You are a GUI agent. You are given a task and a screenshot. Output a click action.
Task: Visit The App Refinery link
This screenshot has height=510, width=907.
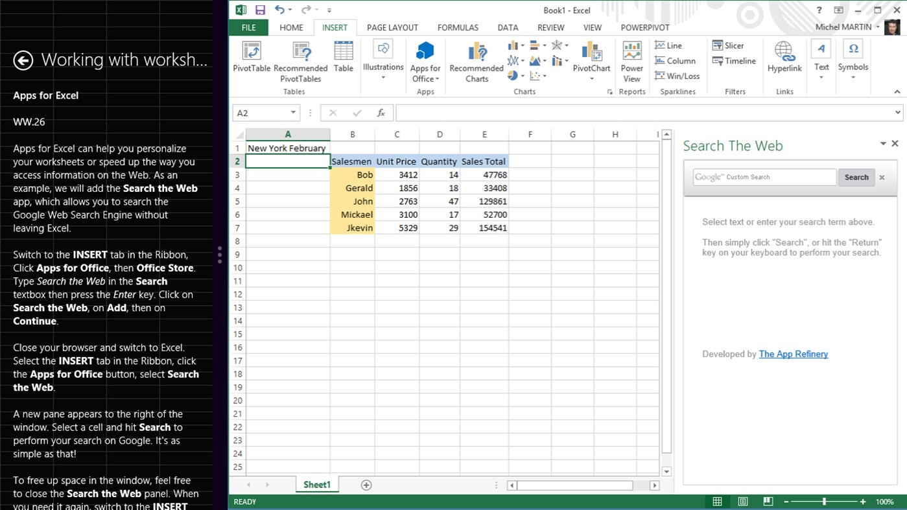pos(794,354)
